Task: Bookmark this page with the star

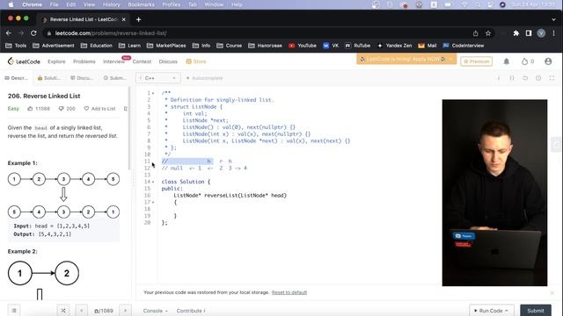Action: (x=488, y=33)
